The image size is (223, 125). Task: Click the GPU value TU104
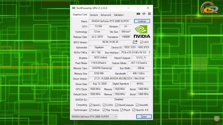(98, 26)
